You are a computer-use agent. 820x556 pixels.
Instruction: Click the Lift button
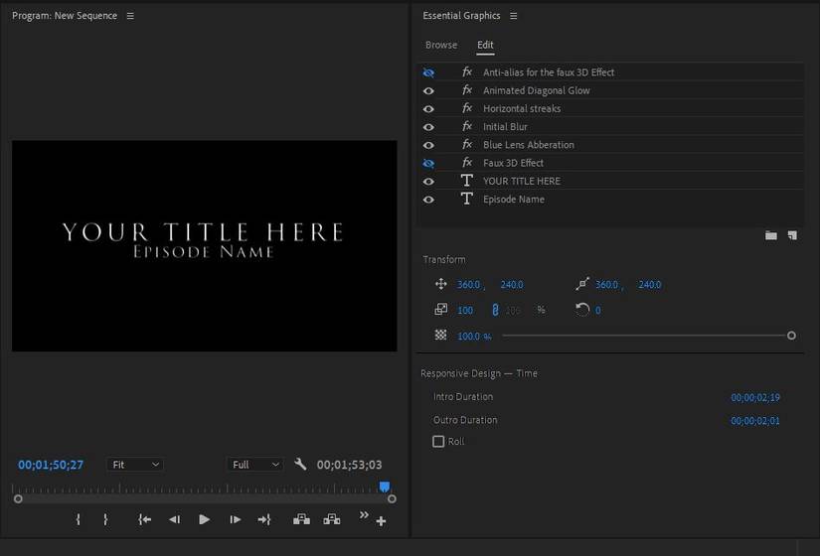tap(302, 519)
